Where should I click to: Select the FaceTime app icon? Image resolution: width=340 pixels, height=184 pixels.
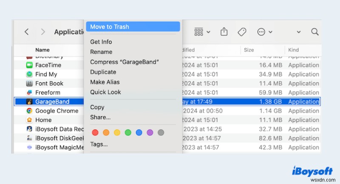pos(29,65)
